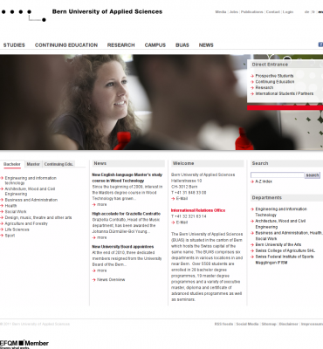
Task: Click the EFQM Member logo
Action: pyautogui.click(x=24, y=344)
